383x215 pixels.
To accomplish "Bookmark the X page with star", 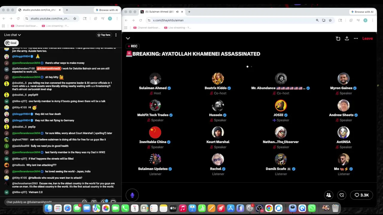I will coord(330,20).
